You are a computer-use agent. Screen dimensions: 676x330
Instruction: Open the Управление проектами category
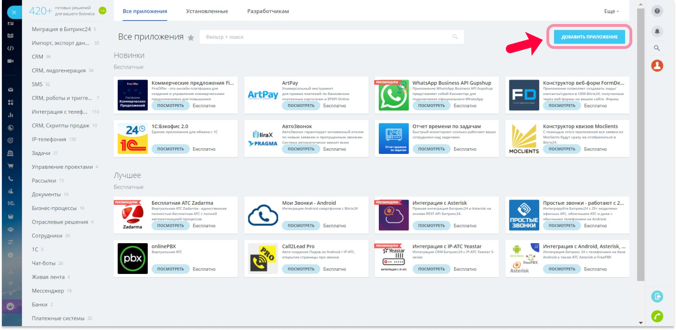pos(62,167)
